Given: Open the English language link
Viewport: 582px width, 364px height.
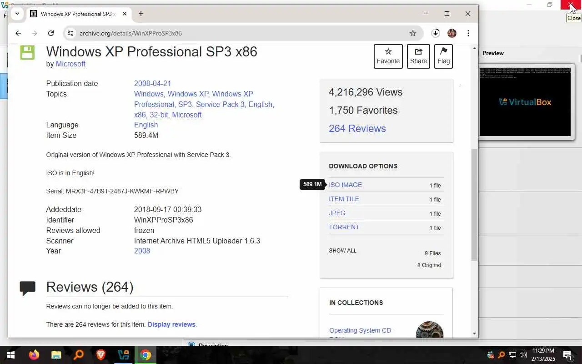Looking at the screenshot, I should [x=146, y=125].
